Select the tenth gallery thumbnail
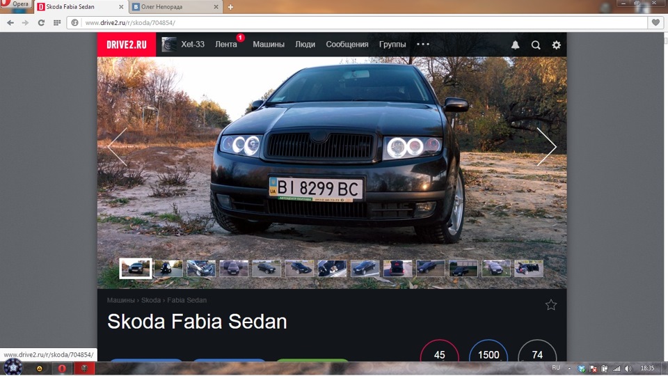The width and height of the screenshot is (668, 376). [431, 269]
